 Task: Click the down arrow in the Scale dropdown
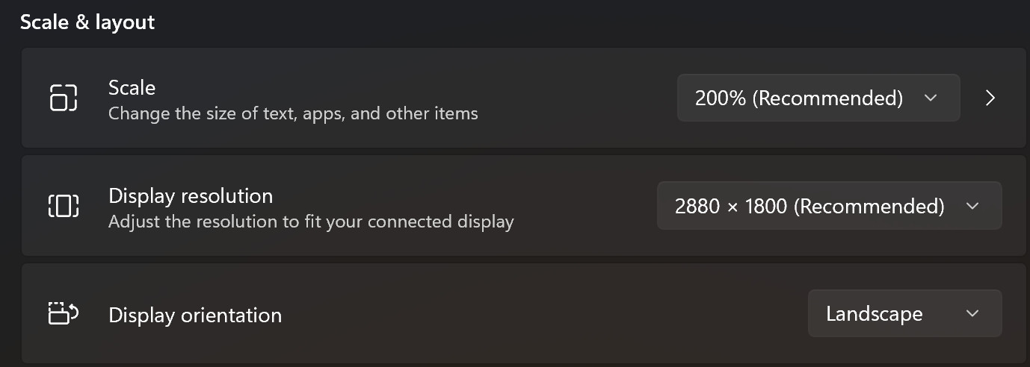pos(931,98)
